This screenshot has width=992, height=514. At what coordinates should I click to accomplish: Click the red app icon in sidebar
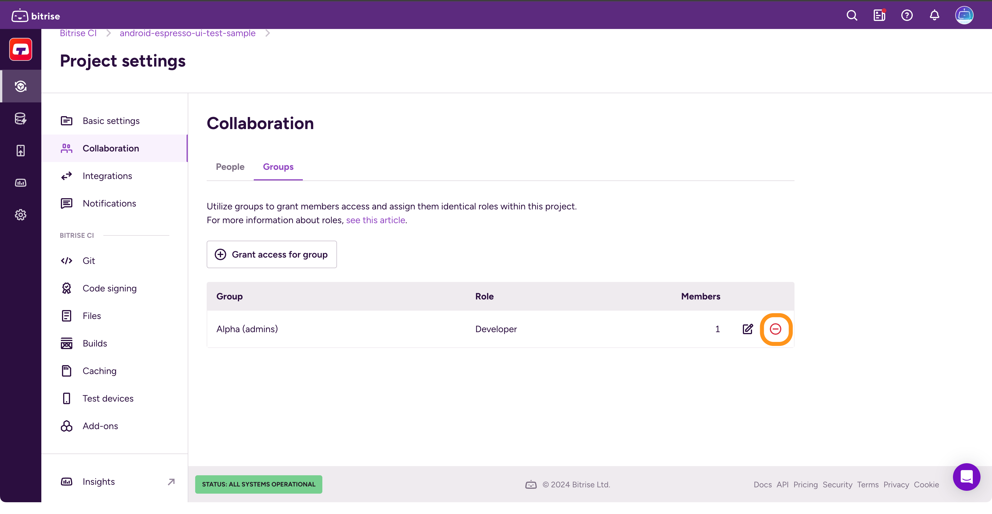pos(21,49)
